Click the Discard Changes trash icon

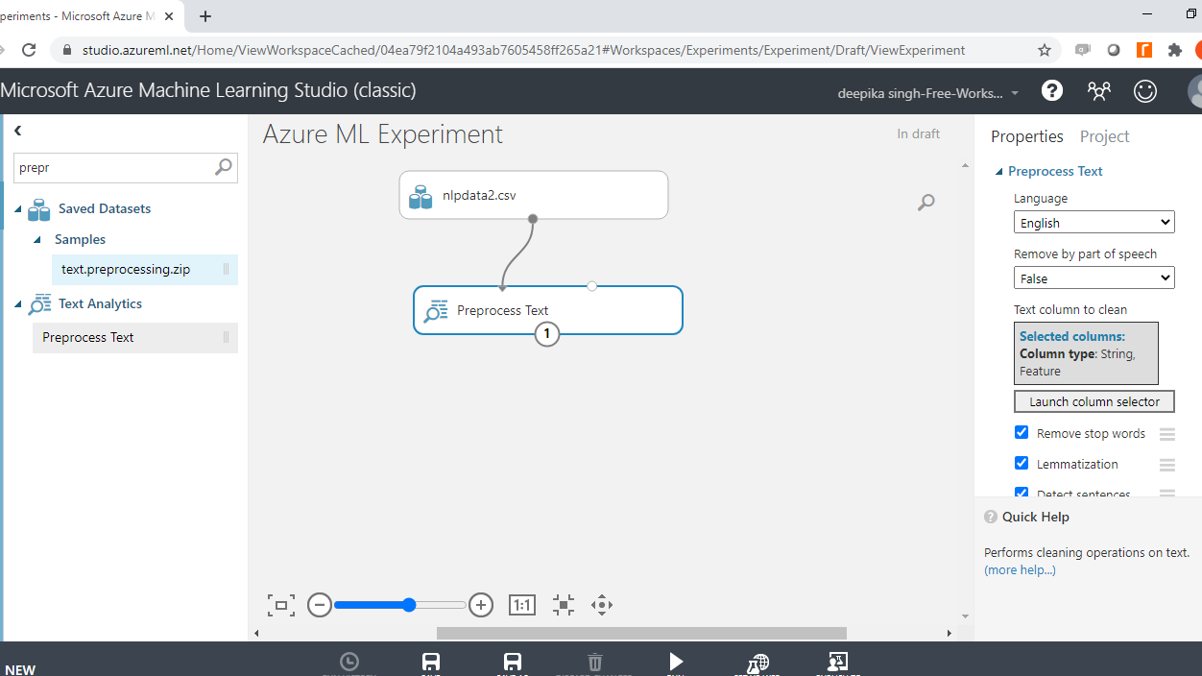tap(594, 662)
